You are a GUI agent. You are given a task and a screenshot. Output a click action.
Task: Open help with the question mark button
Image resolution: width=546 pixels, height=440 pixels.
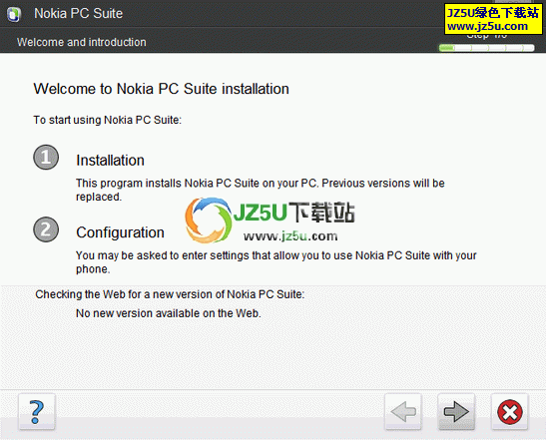(37, 412)
